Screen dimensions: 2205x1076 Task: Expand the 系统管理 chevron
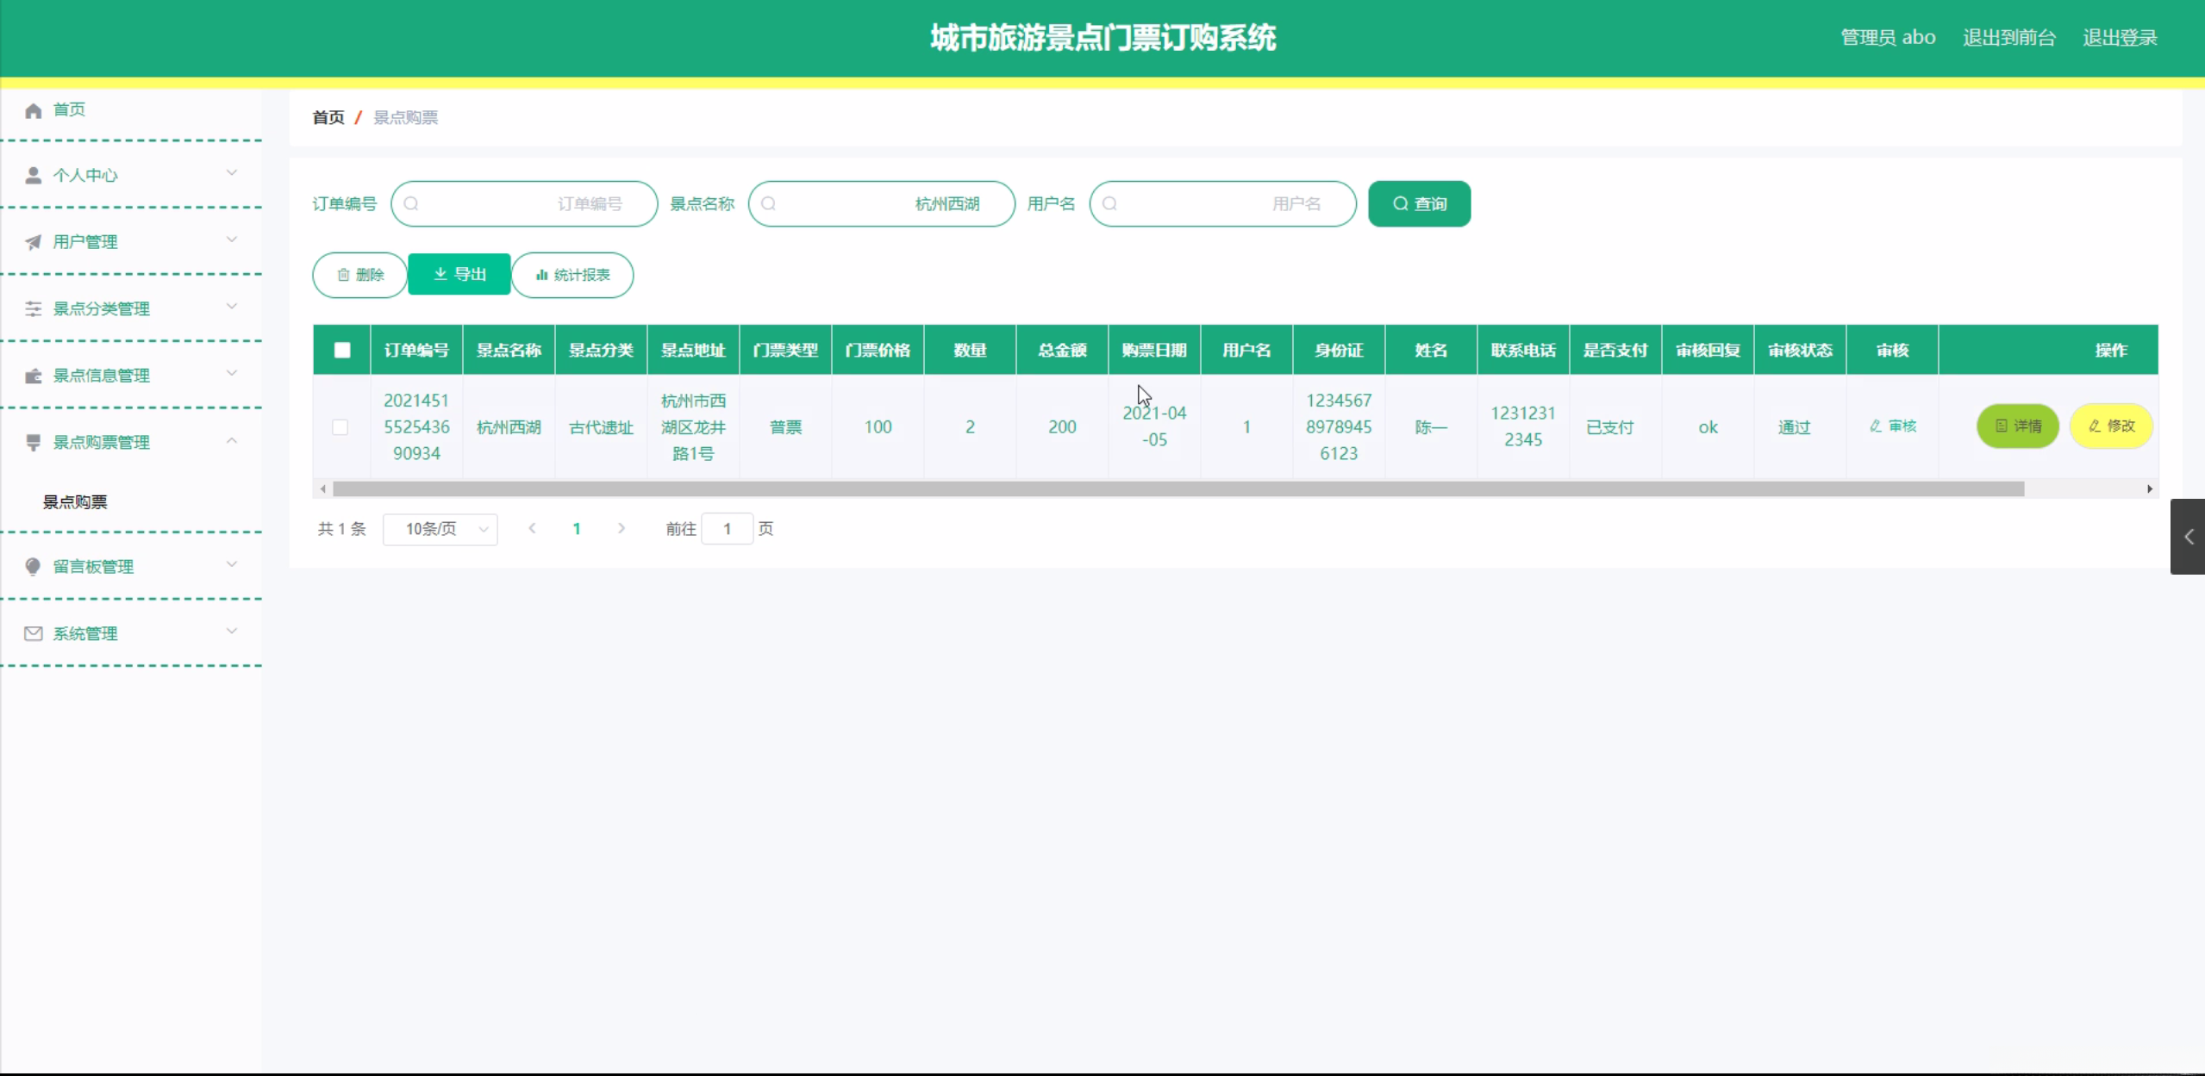point(232,631)
